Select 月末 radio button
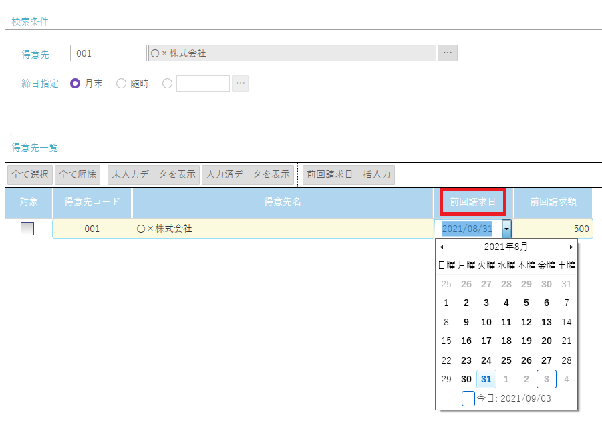The height and width of the screenshot is (427, 602). (76, 84)
